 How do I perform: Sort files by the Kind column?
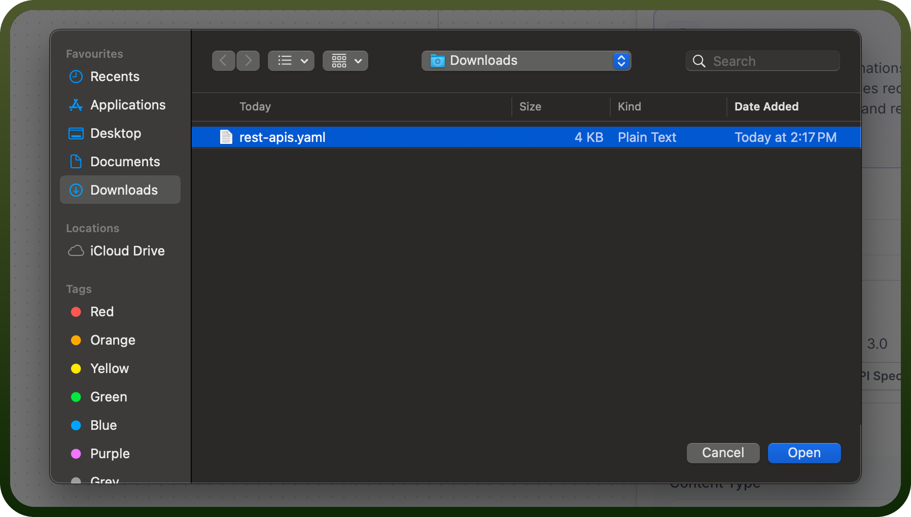[x=629, y=106]
